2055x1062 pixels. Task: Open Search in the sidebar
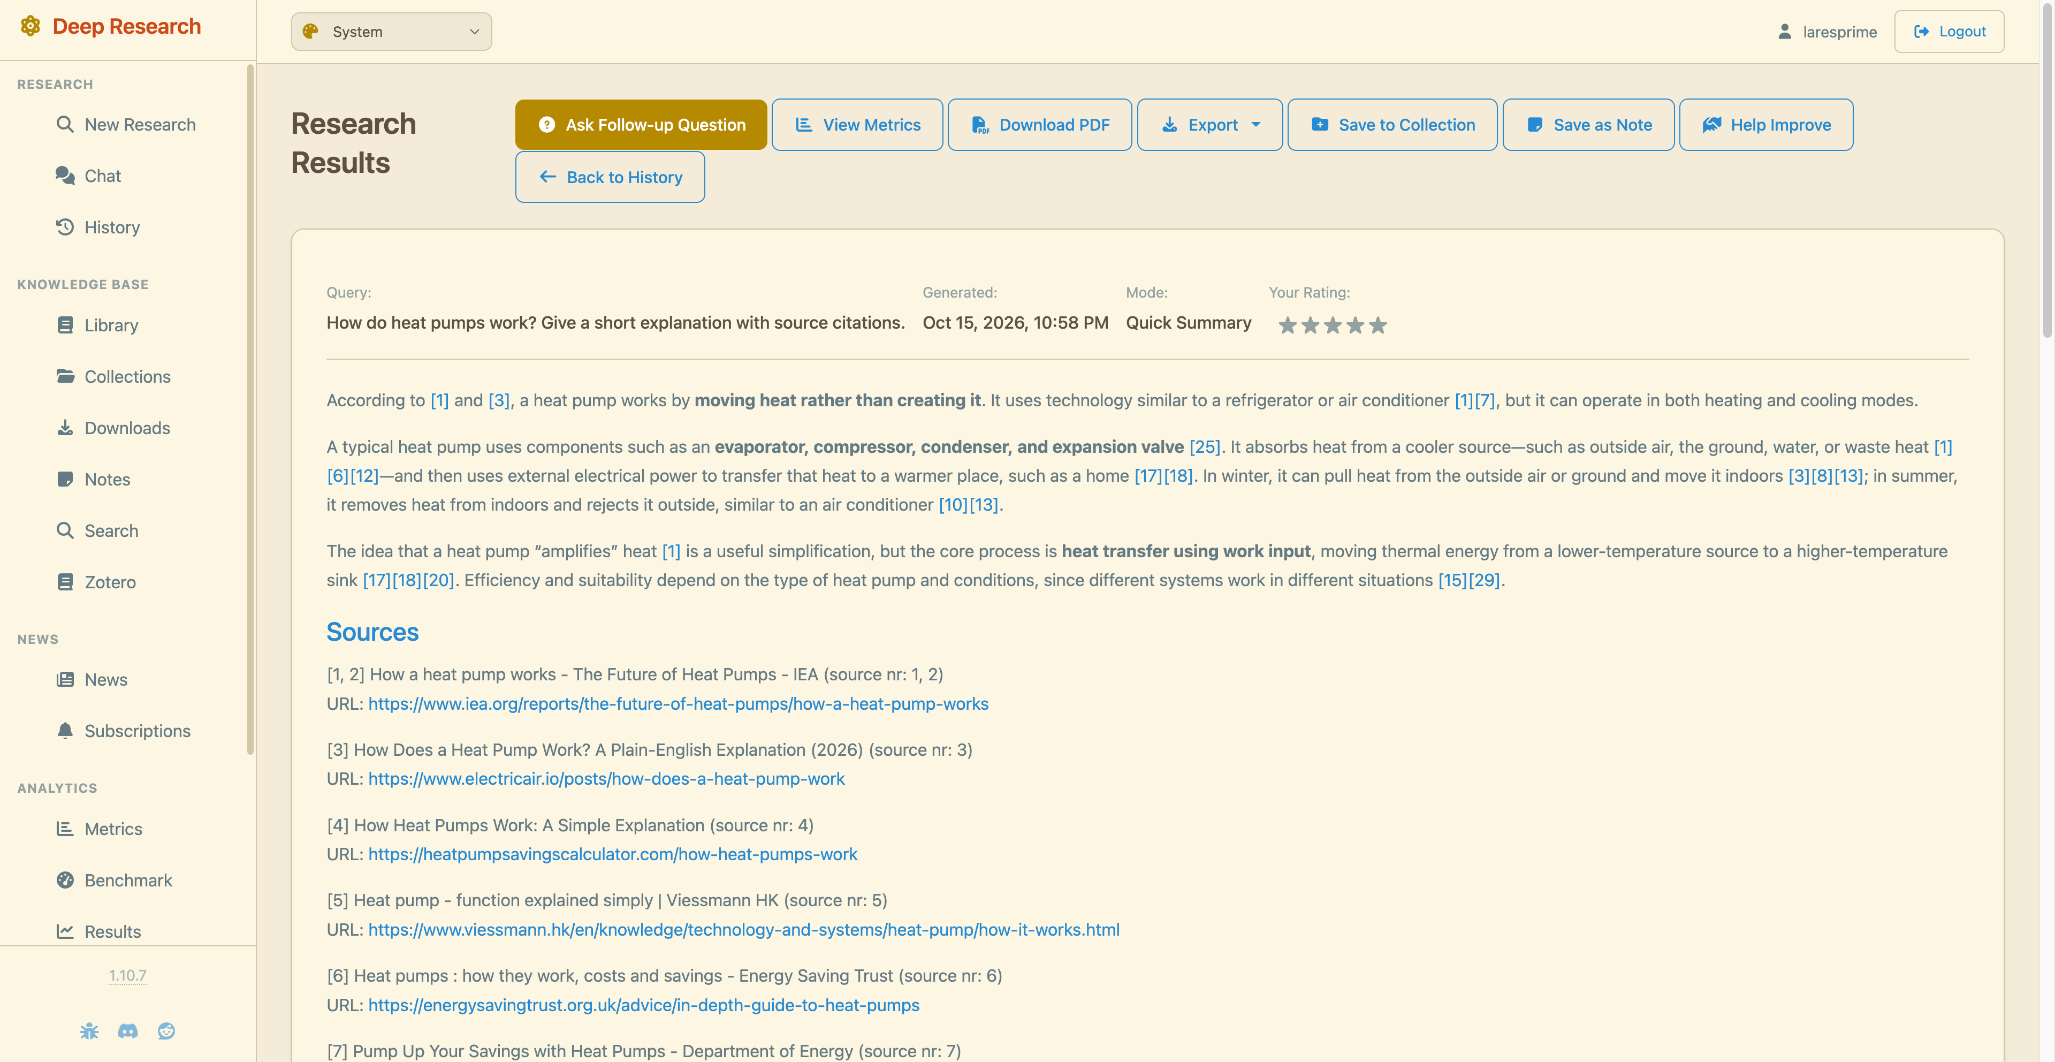pos(111,530)
